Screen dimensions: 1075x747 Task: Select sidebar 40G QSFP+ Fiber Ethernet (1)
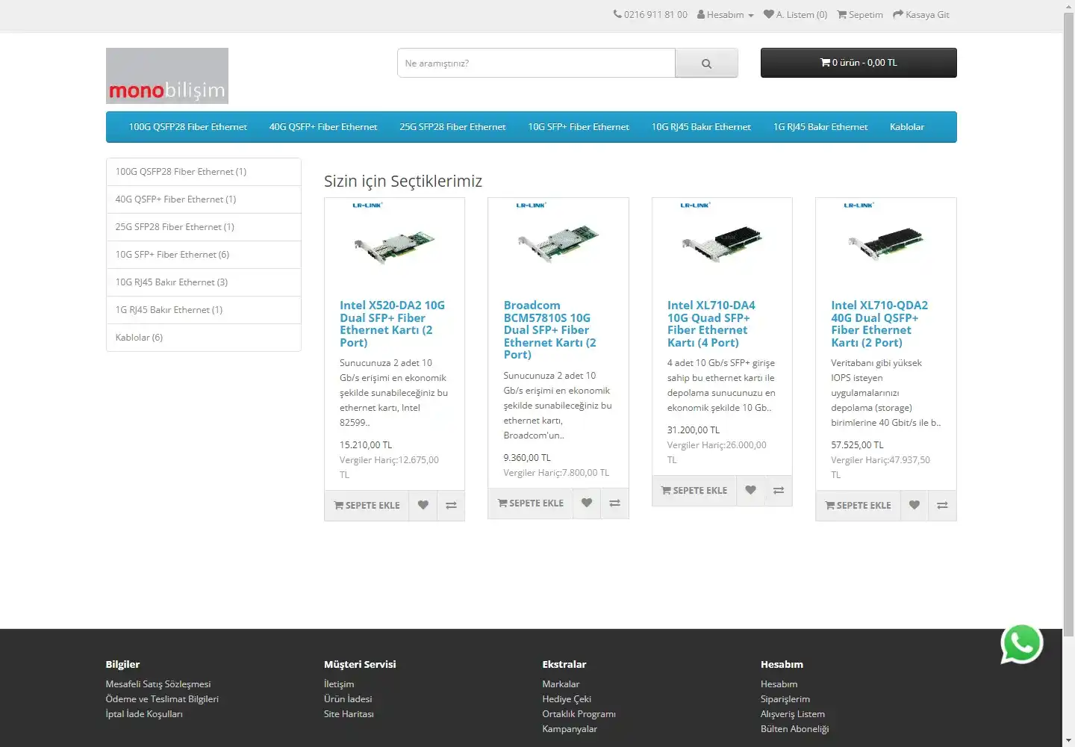204,199
